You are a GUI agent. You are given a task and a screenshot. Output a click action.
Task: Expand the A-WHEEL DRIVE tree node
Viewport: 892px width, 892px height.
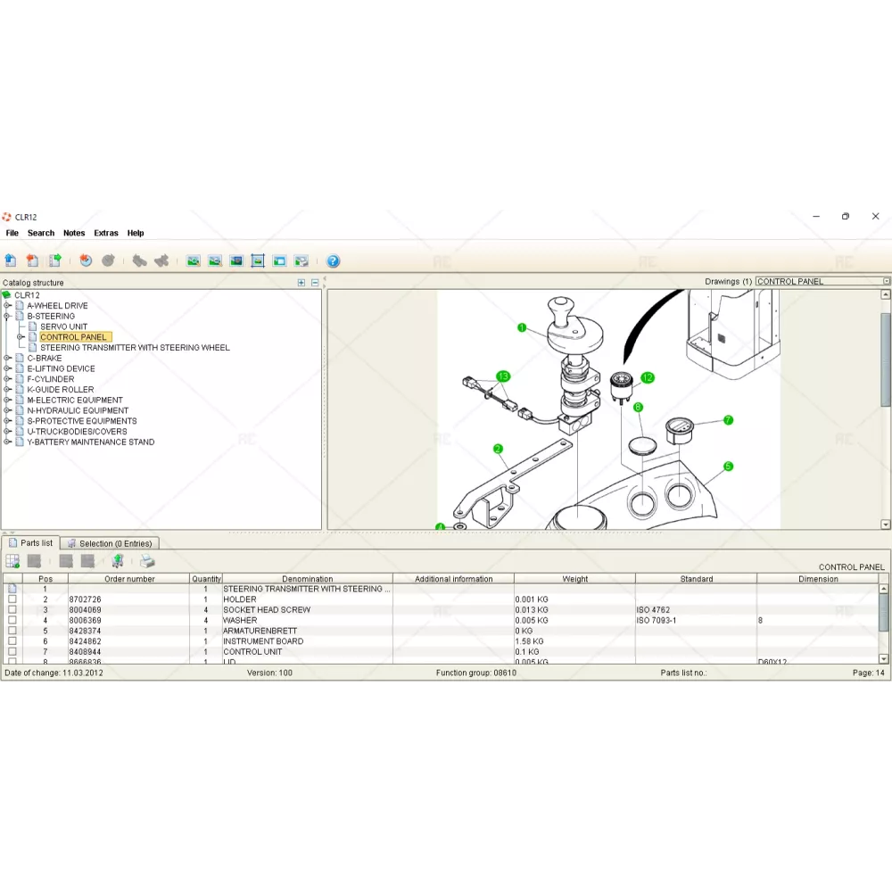point(7,306)
